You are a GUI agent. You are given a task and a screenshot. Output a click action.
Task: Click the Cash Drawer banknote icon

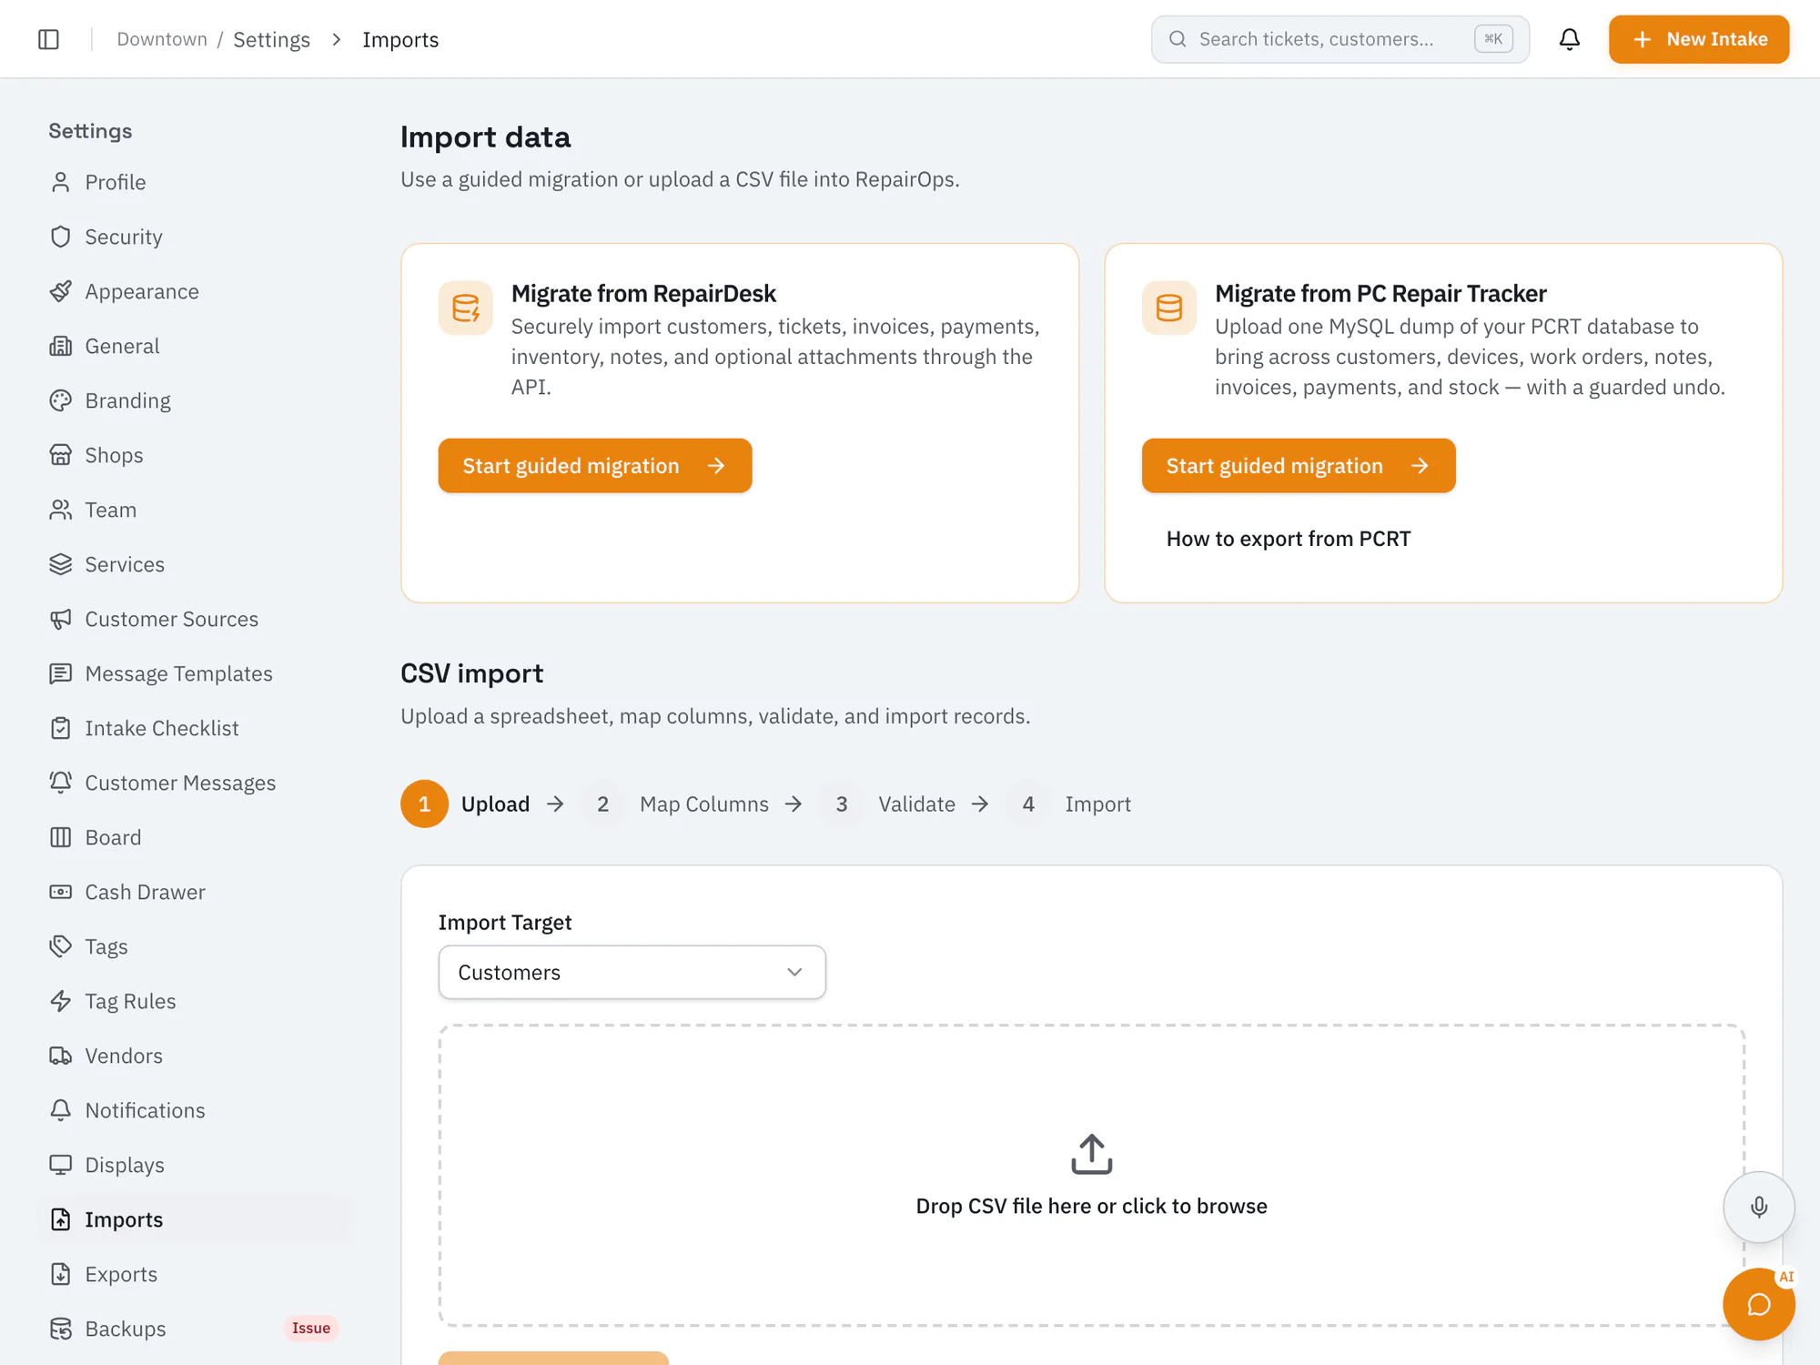pyautogui.click(x=61, y=892)
